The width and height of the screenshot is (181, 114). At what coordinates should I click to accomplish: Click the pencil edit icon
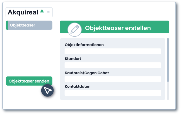click(x=74, y=29)
